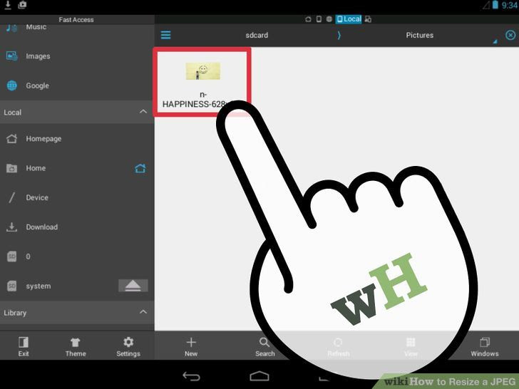This screenshot has height=389, width=519.
Task: Tap the battery indicator in status bar
Action: (495, 5)
